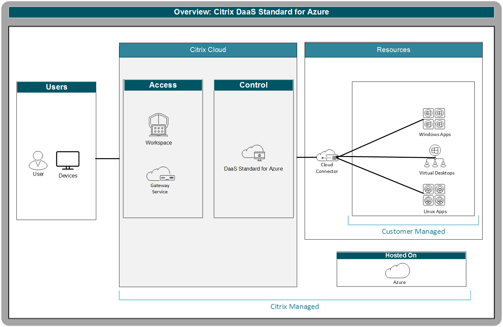Click the 'Azure' label text
The width and height of the screenshot is (503, 327).
click(x=400, y=283)
